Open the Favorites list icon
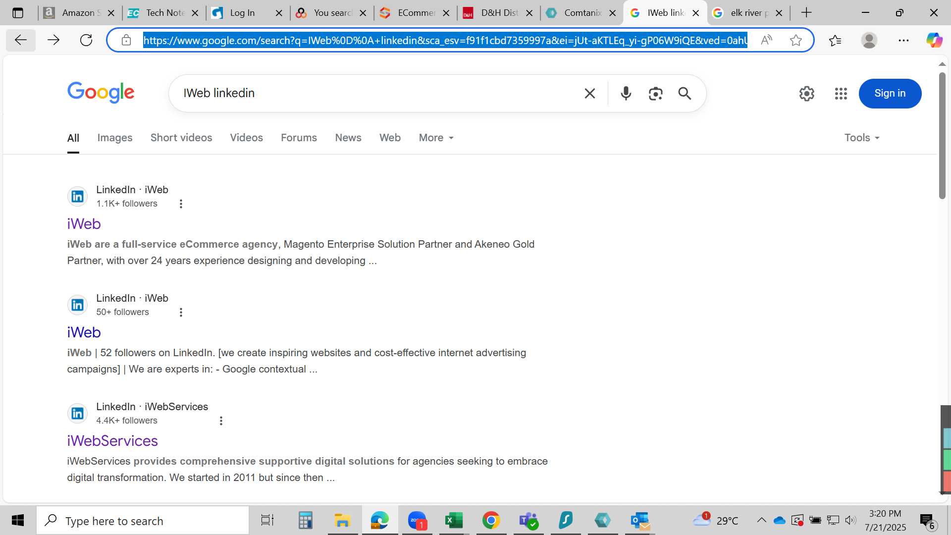Image resolution: width=951 pixels, height=535 pixels. tap(835, 40)
